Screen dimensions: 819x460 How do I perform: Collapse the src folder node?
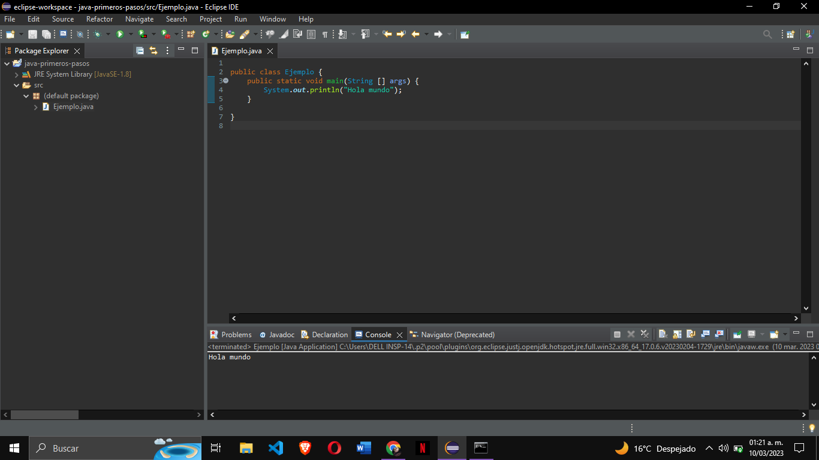pos(17,85)
